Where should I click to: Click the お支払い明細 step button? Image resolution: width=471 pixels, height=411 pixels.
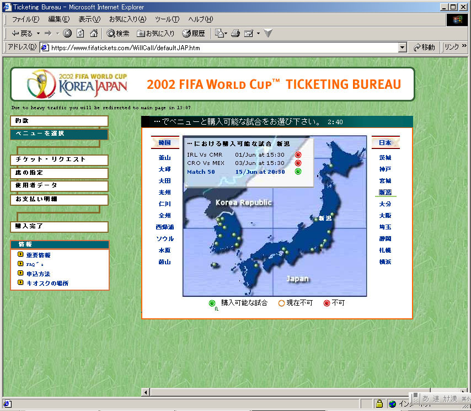pos(59,200)
